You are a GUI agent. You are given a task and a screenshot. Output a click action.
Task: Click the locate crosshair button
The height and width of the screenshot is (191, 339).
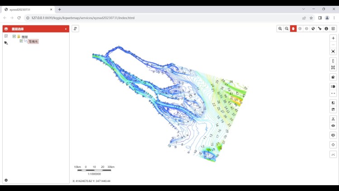tap(333, 145)
